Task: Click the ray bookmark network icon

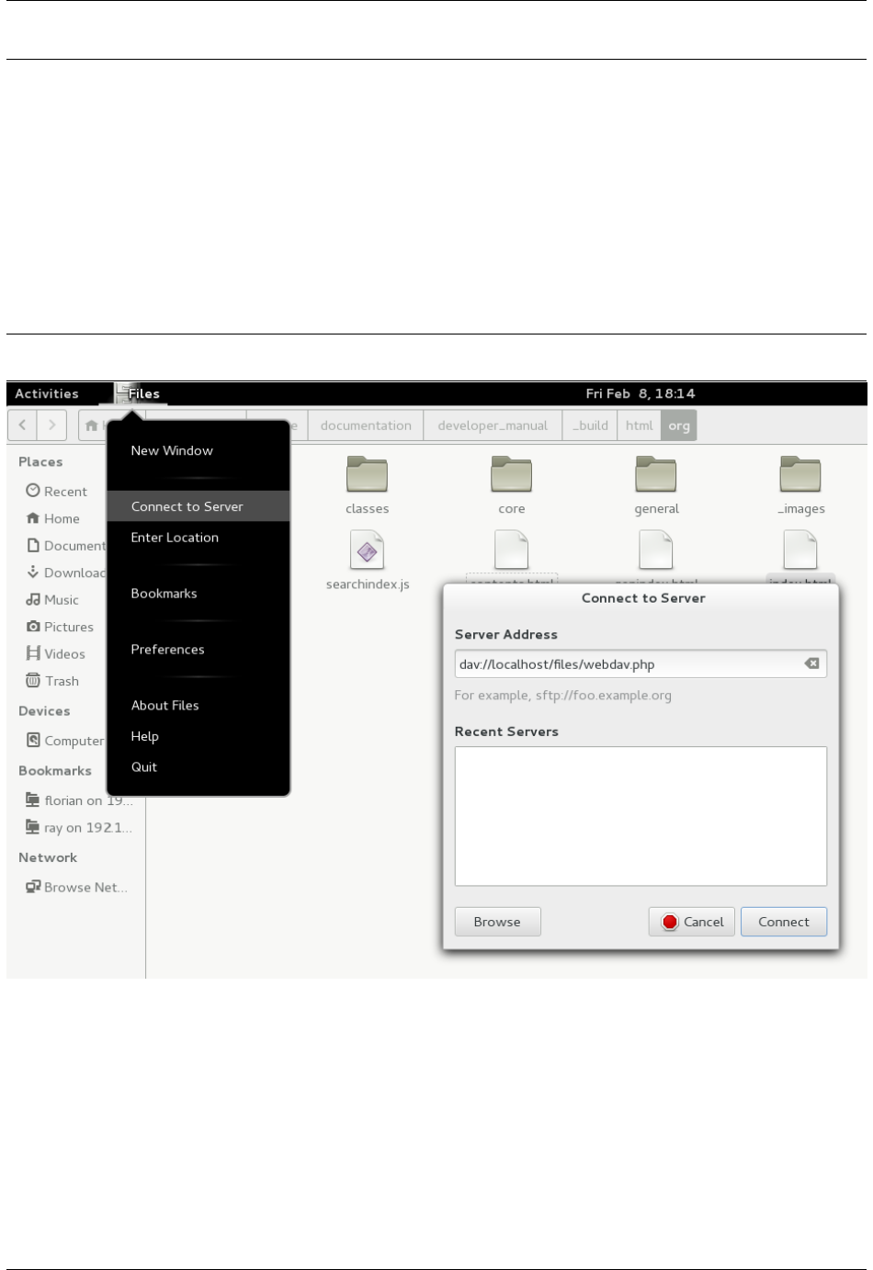Action: pyautogui.click(x=33, y=827)
